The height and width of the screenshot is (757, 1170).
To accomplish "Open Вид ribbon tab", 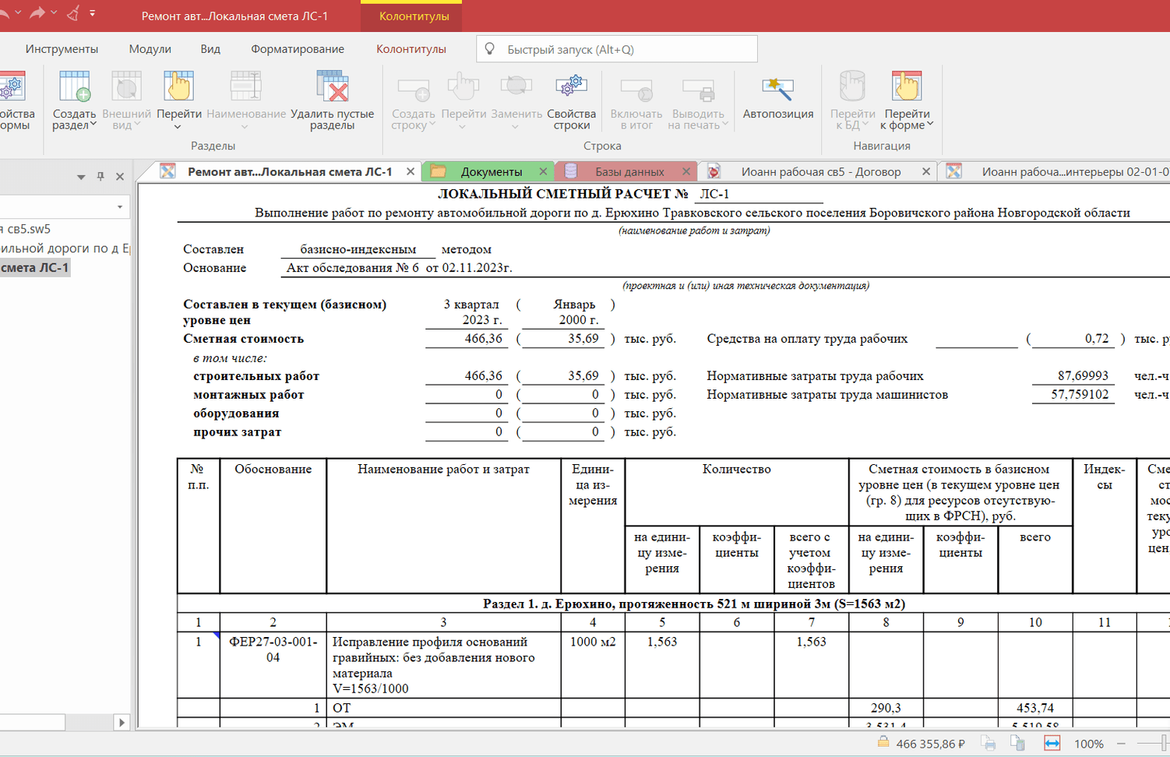I will pos(210,49).
